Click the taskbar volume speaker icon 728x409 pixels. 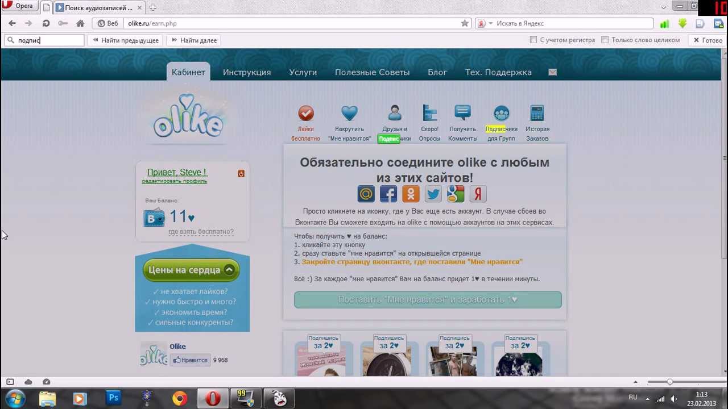(x=673, y=398)
